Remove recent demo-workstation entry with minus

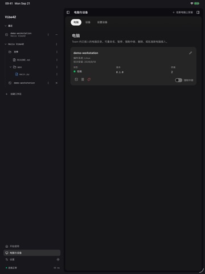[56, 35]
